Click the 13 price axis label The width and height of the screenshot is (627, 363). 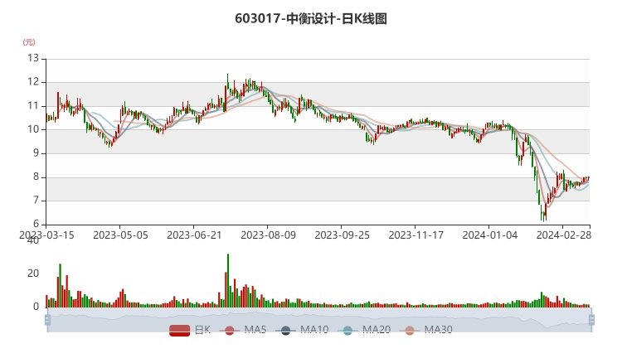click(33, 58)
